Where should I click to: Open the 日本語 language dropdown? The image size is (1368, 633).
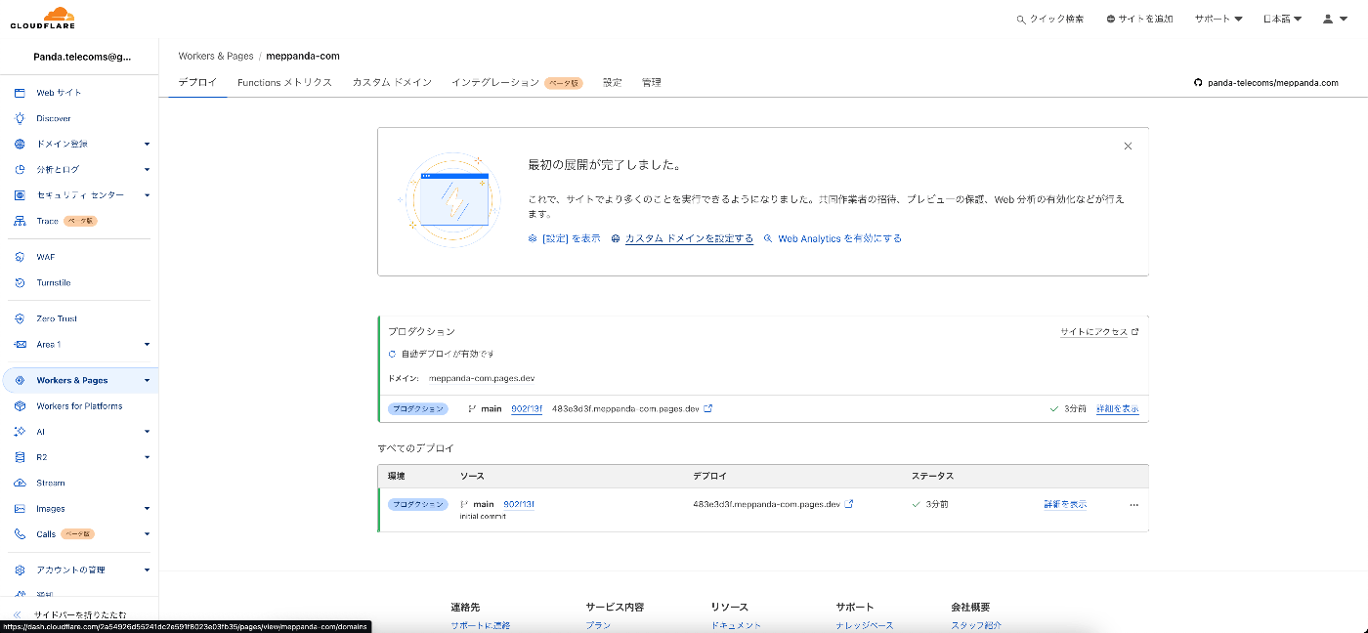pos(1282,20)
